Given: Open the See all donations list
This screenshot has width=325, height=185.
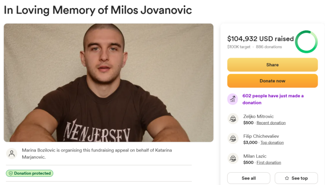Looking at the screenshot, I should 248,178.
